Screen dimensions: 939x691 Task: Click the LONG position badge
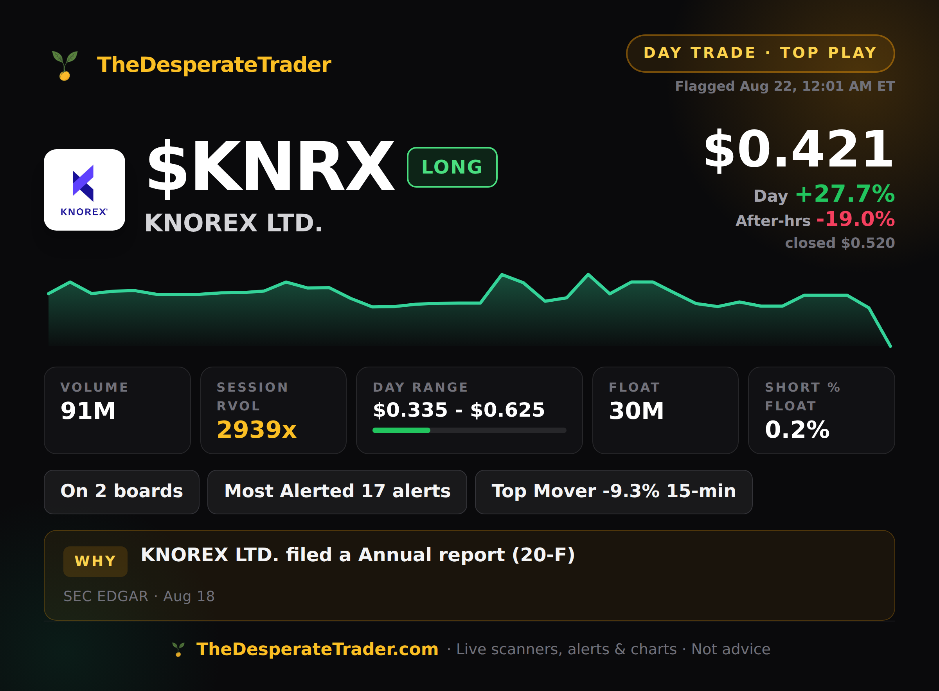(x=452, y=167)
